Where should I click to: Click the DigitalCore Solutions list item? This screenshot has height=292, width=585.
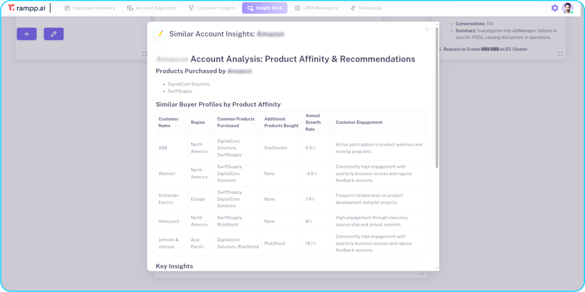coord(189,84)
